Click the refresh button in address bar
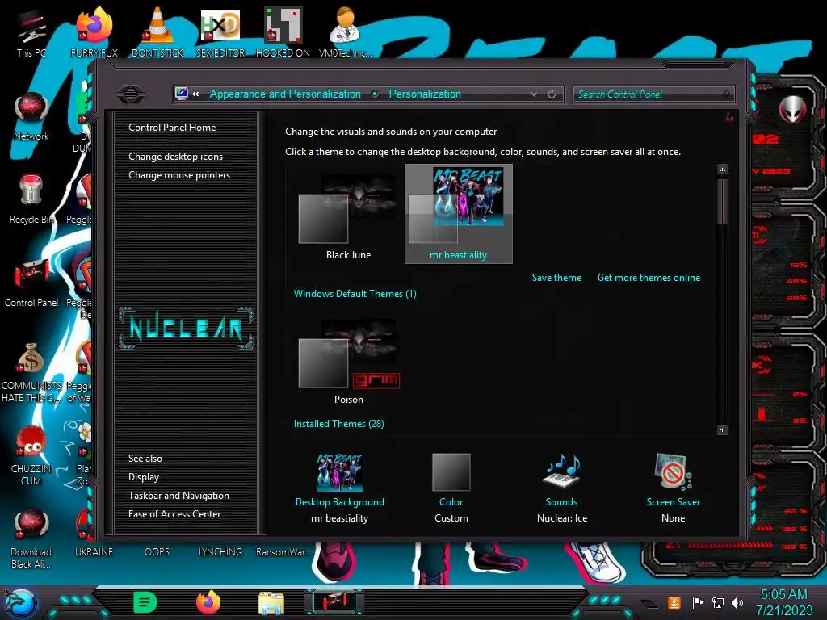This screenshot has width=827, height=620. click(x=552, y=94)
